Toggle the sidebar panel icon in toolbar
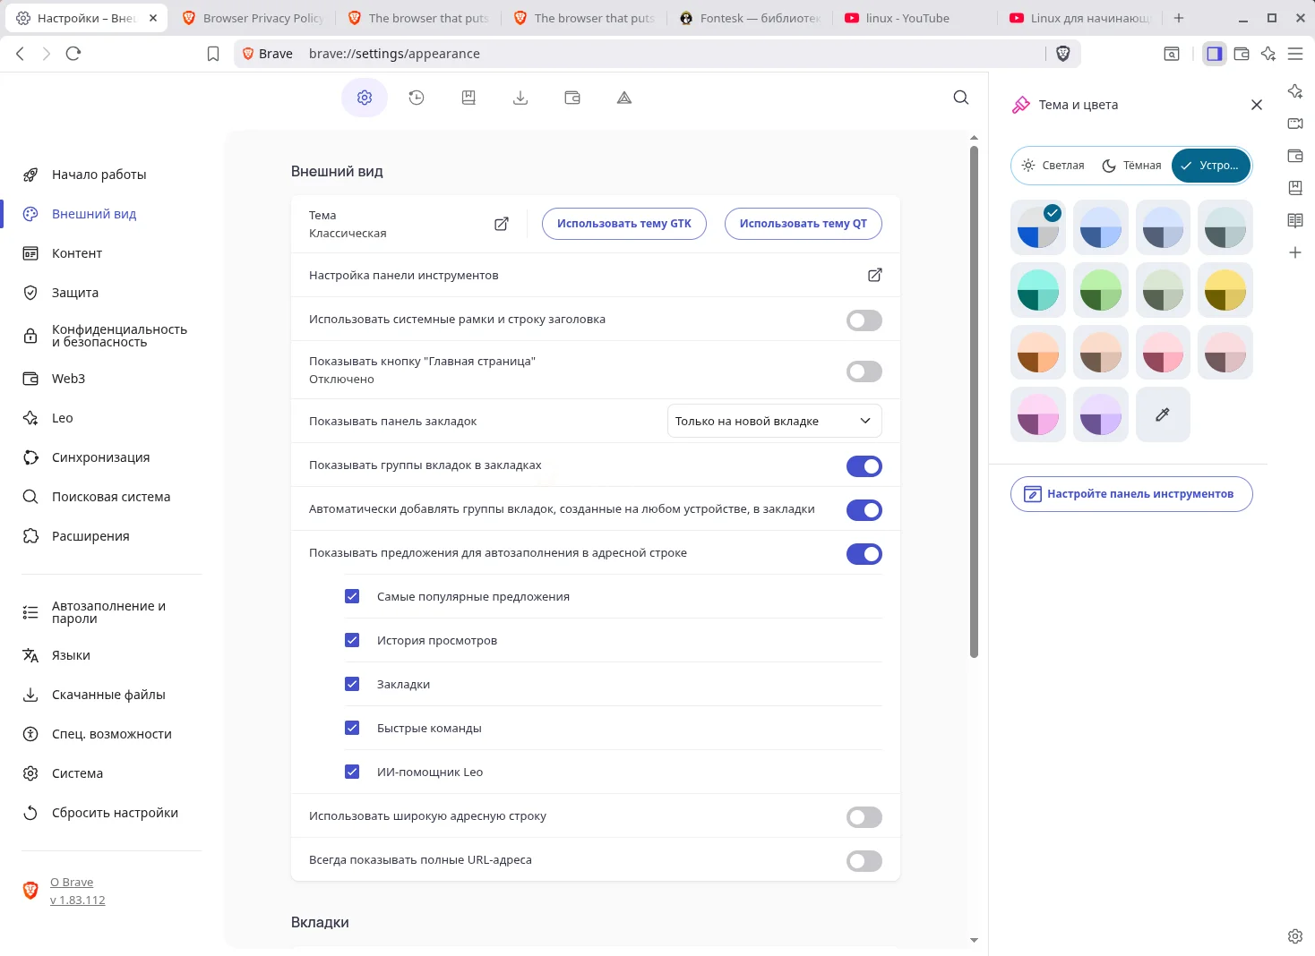Screen dimensions: 1315x956 1214,54
